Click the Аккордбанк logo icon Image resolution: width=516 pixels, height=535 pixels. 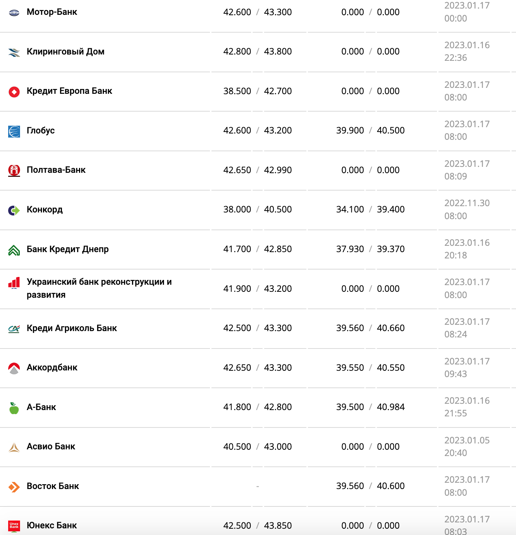pos(14,368)
